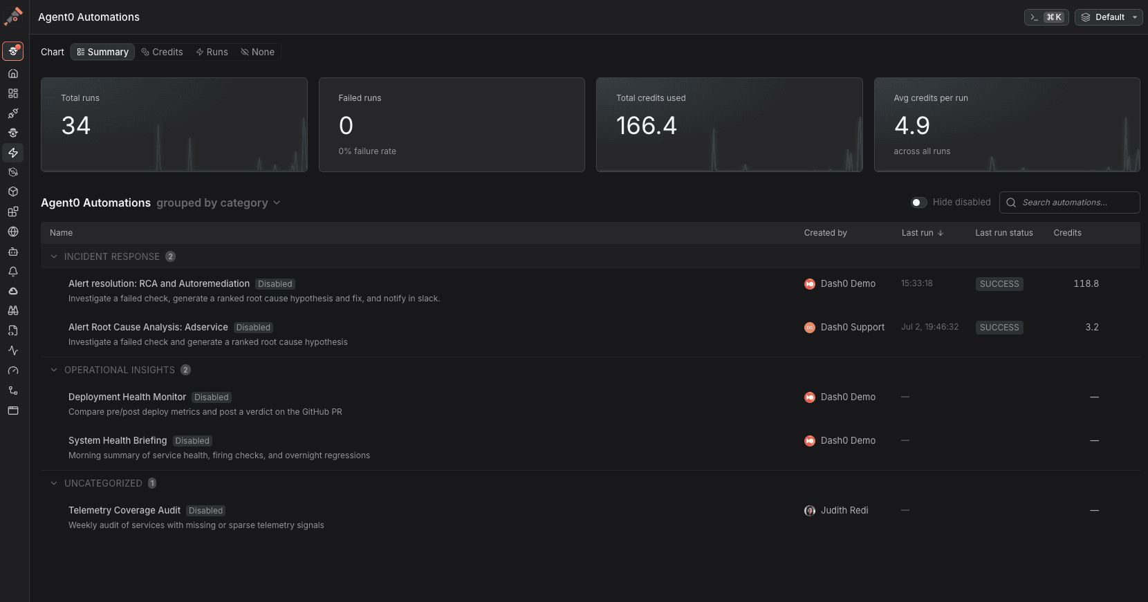Open the cube services icon in sidebar
Viewport: 1148px width, 602px height.
[x=13, y=191]
